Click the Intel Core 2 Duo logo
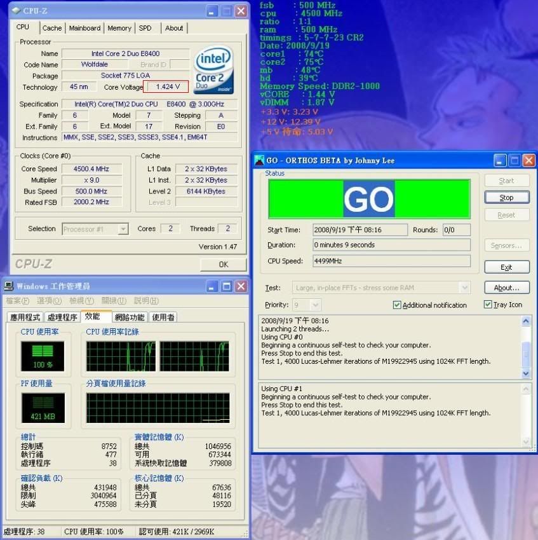 [x=214, y=71]
